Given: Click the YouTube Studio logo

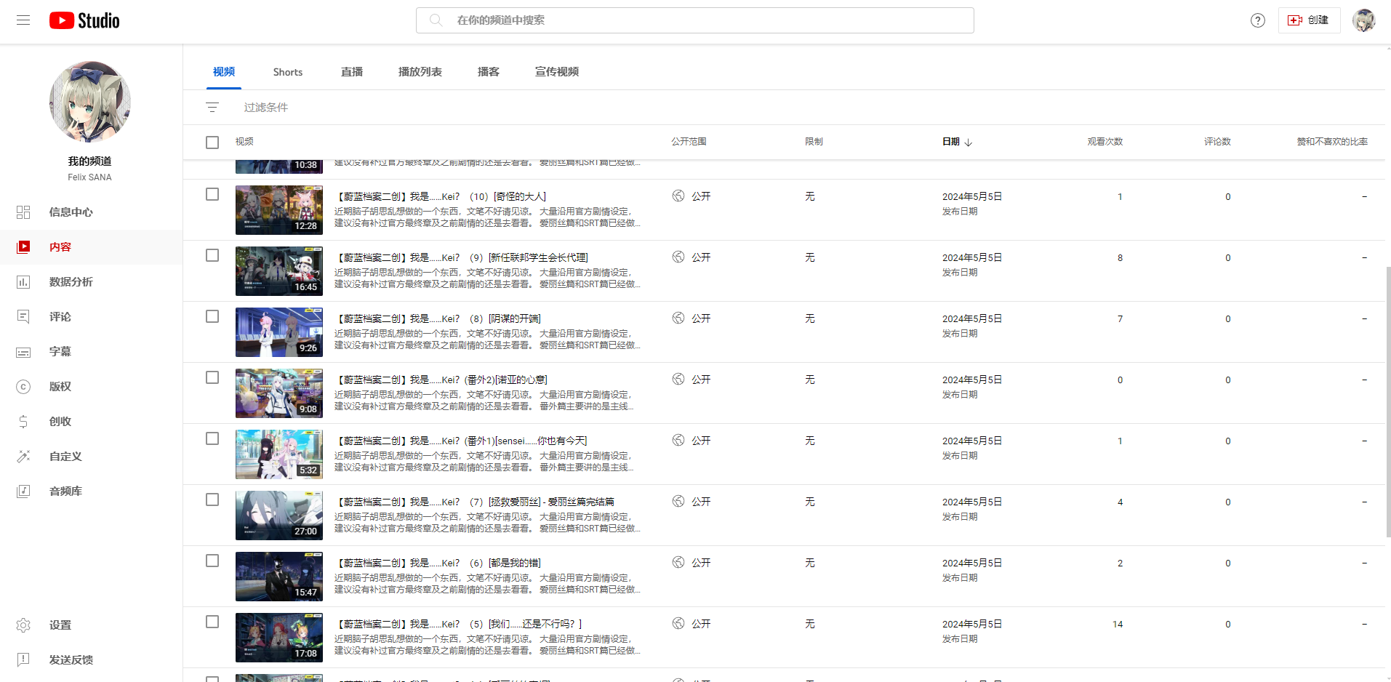Looking at the screenshot, I should click(x=84, y=20).
